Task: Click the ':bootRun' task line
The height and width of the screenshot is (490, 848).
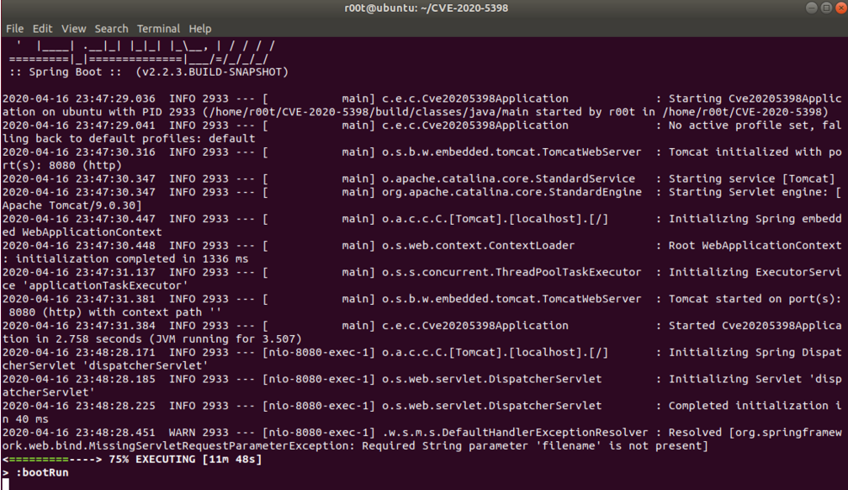Action: [x=42, y=472]
